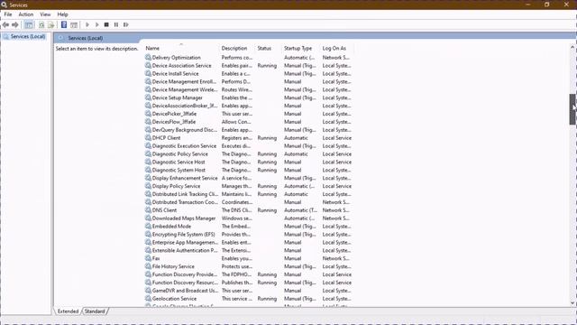Open the File menu
The height and width of the screenshot is (325, 577).
pyautogui.click(x=8, y=14)
